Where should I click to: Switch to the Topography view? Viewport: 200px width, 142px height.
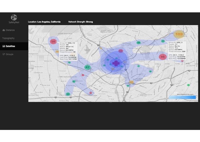(8, 38)
